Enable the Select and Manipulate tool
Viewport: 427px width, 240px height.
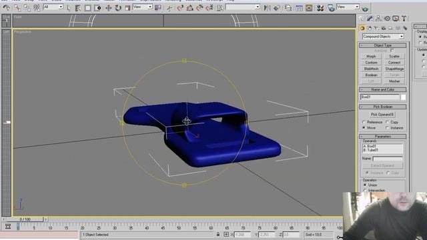click(169, 8)
